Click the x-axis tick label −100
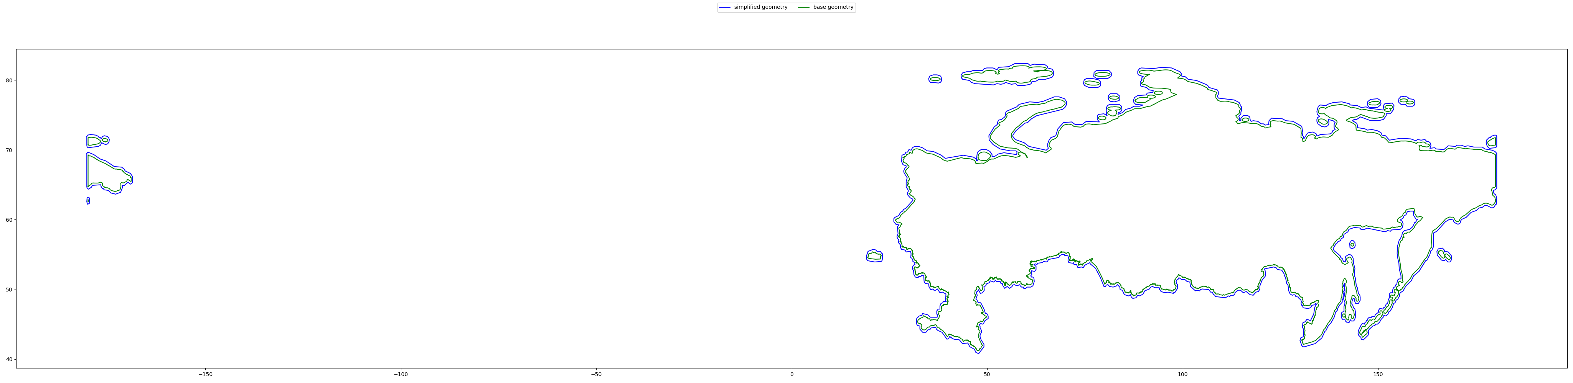Image resolution: width=1573 pixels, height=383 pixels. click(x=401, y=375)
